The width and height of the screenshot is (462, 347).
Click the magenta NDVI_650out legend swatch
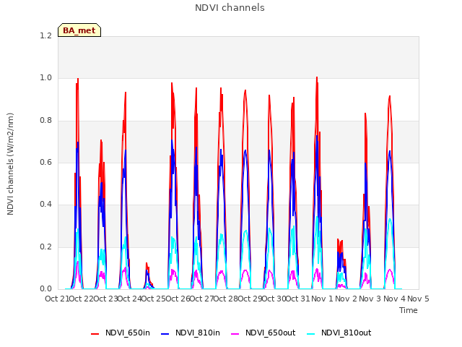(x=235, y=334)
